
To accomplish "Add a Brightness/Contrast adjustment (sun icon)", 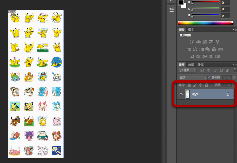I will click(x=192, y=42).
